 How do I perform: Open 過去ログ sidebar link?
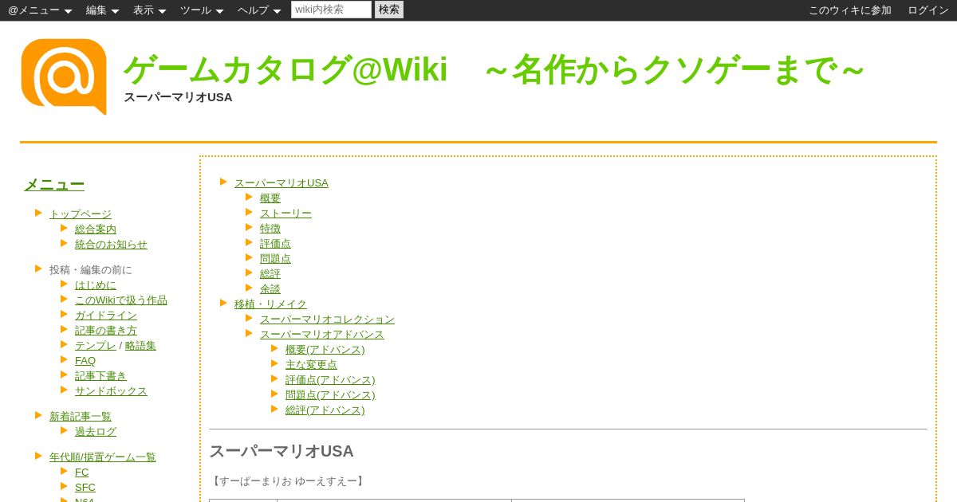pos(96,431)
